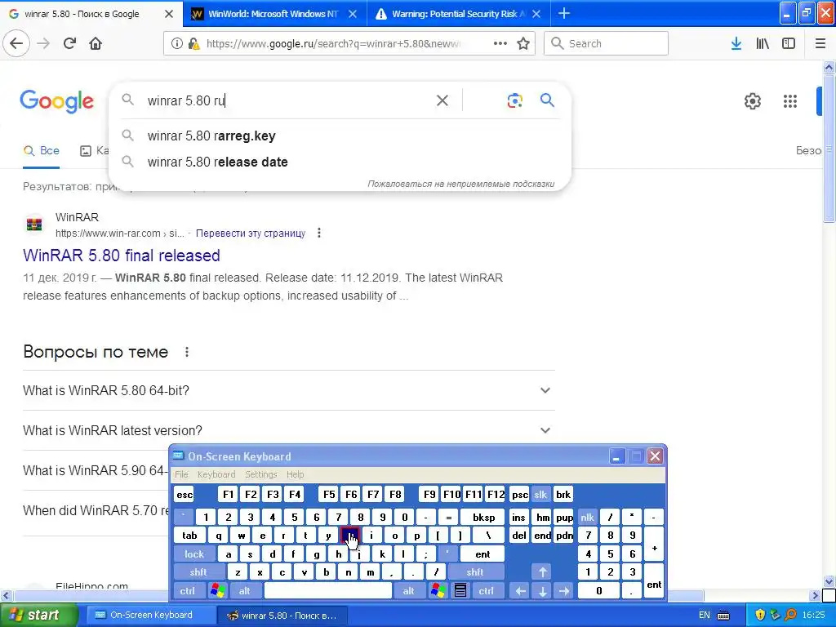Open a new tab with plus button
This screenshot has height=627, width=836.
point(563,13)
